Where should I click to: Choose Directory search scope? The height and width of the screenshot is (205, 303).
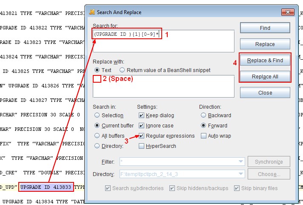coord(97,146)
